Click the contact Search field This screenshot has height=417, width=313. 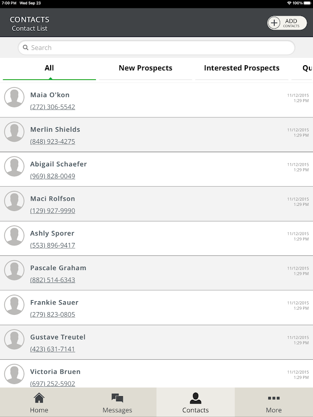156,47
